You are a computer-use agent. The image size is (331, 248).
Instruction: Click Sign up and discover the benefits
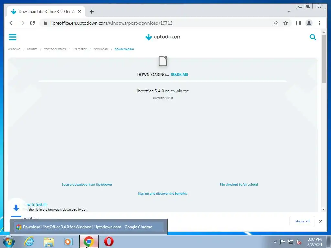click(163, 194)
